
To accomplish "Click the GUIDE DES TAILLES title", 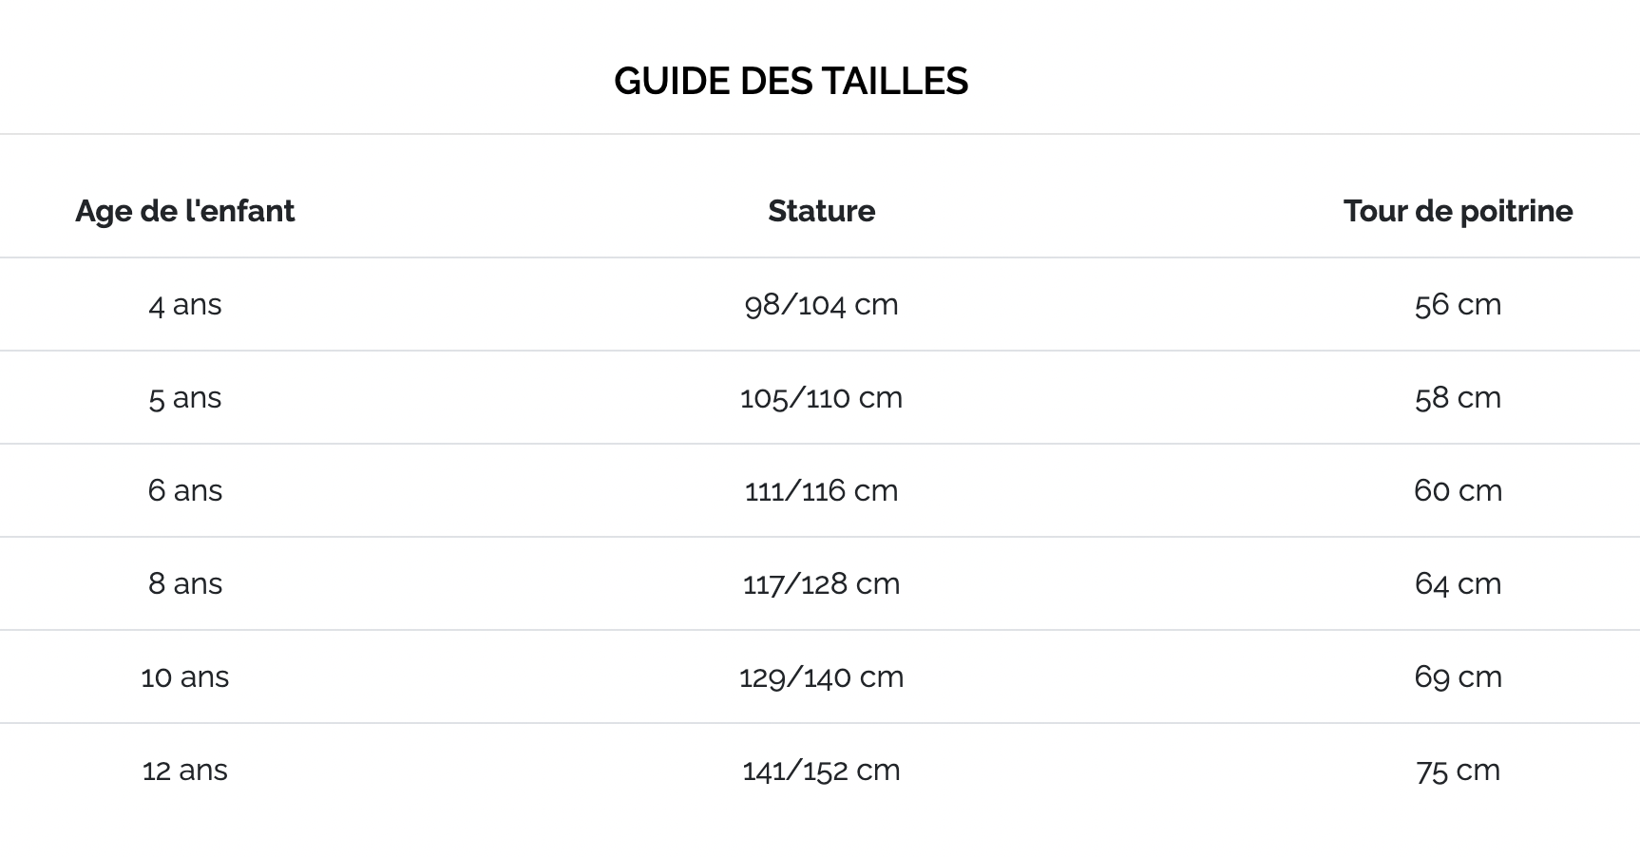I will coord(791,82).
